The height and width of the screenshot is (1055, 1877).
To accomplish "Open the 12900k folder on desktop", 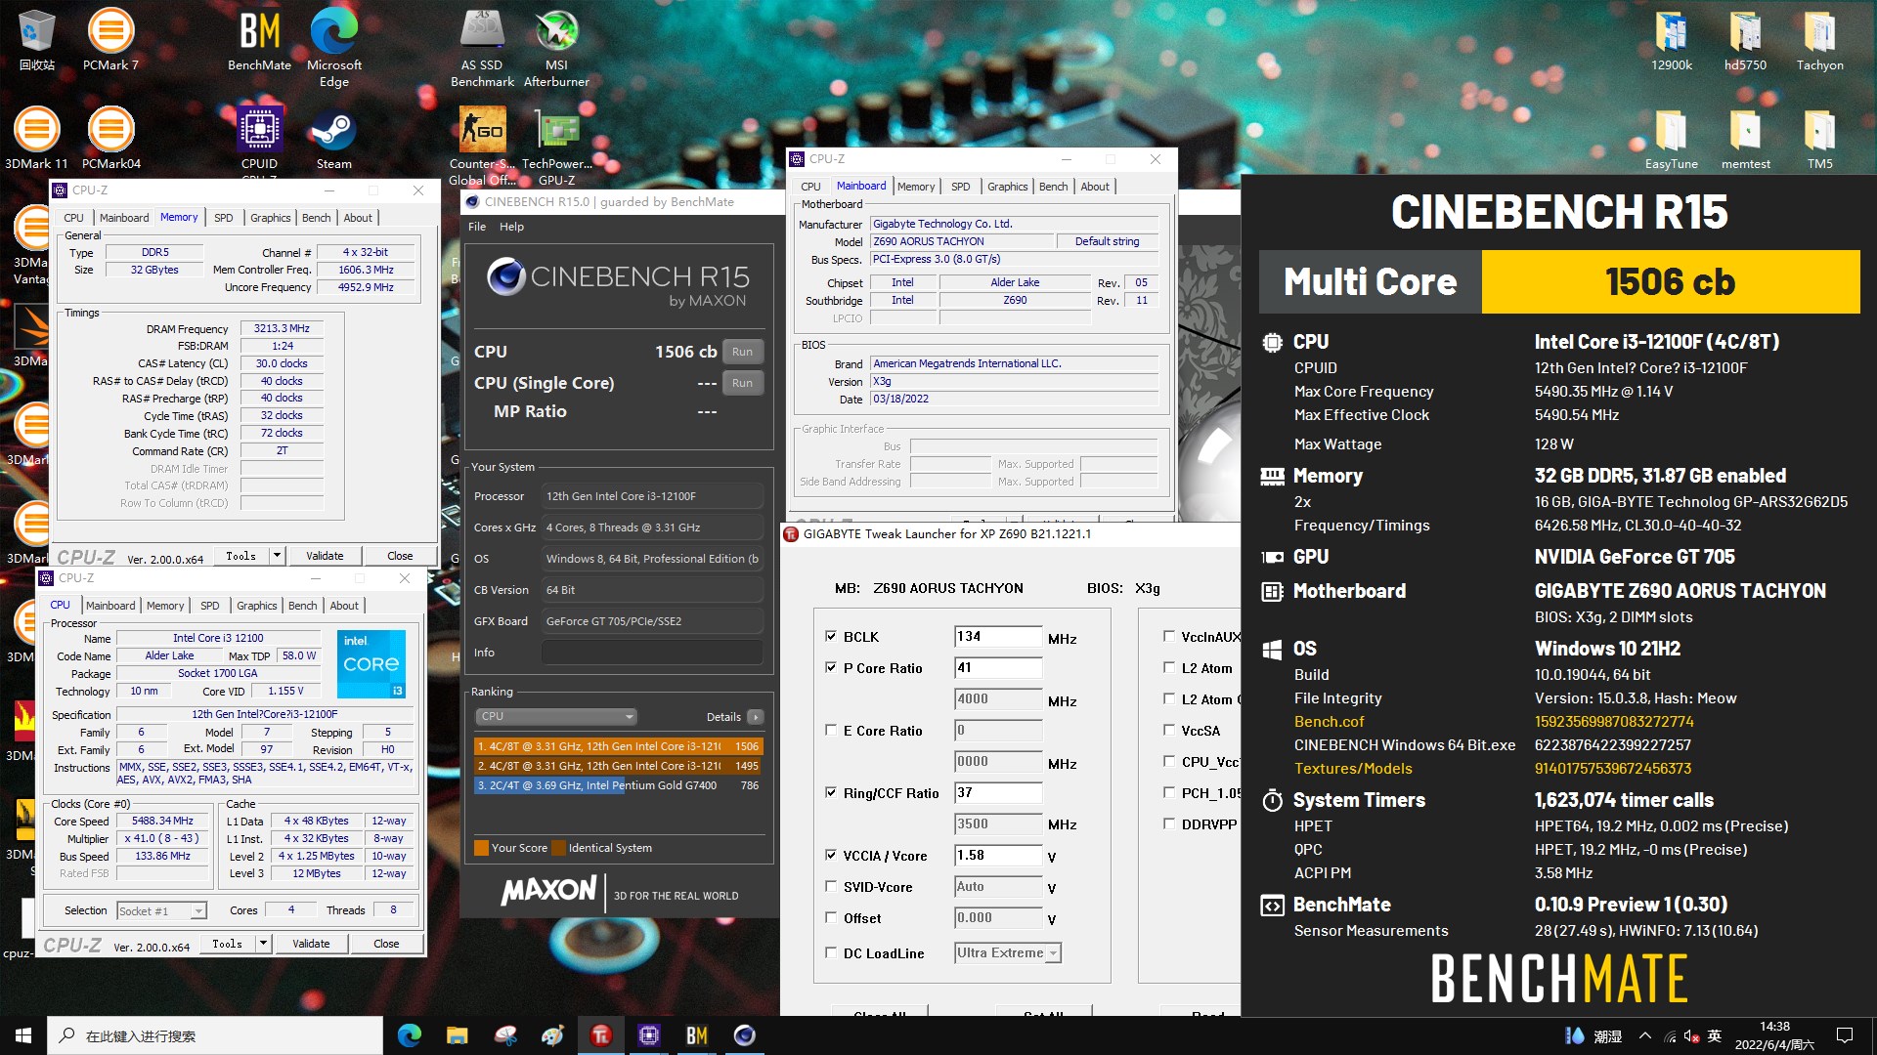I will pyautogui.click(x=1671, y=41).
